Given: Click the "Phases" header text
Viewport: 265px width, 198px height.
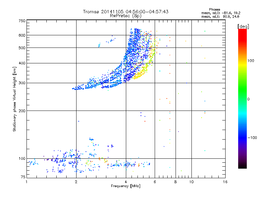Looking at the screenshot, I should tap(214, 10).
